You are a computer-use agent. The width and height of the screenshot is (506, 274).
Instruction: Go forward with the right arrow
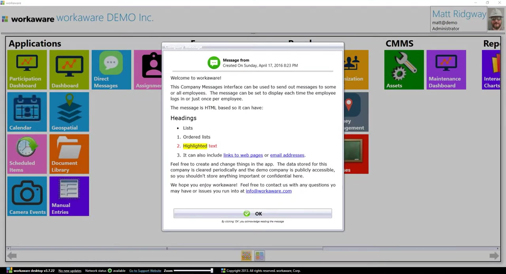pyautogui.click(x=494, y=256)
